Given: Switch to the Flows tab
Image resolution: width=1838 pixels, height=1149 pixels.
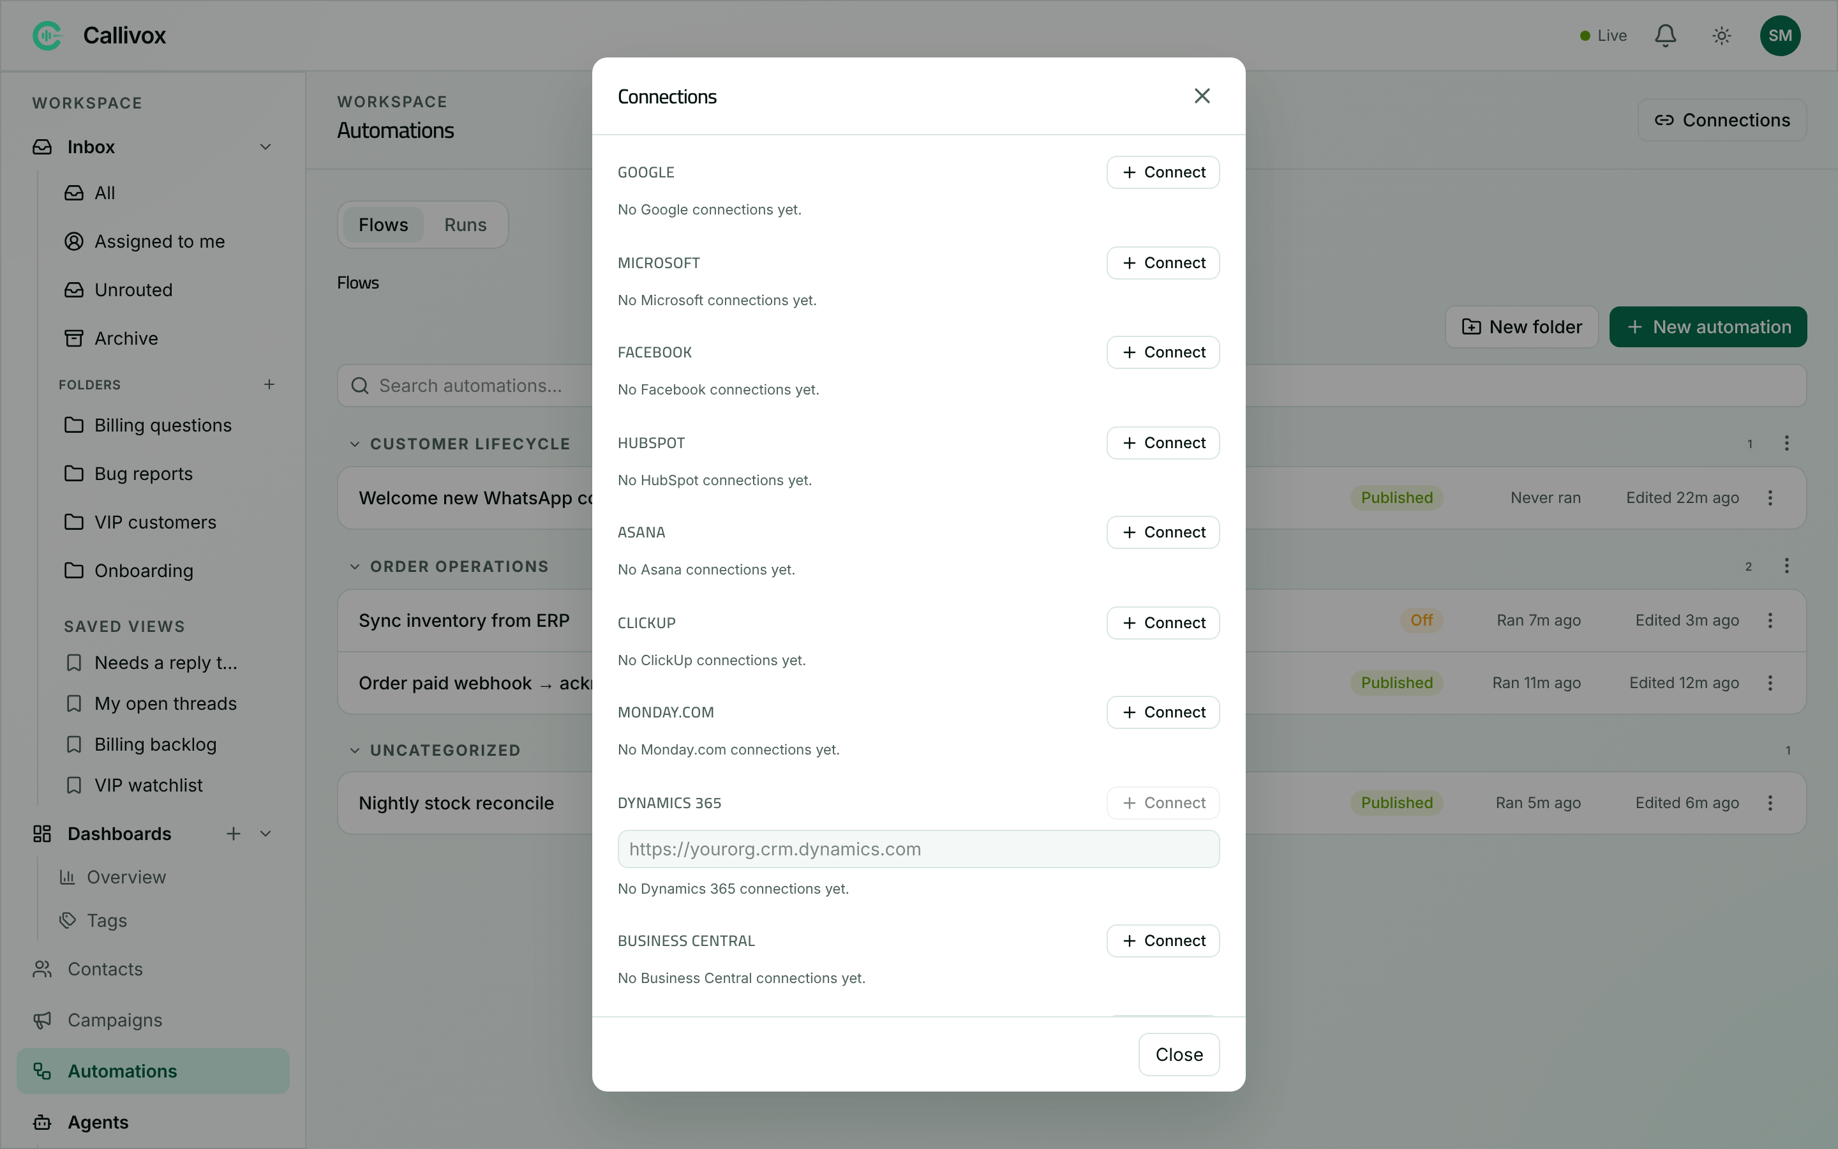Looking at the screenshot, I should point(383,225).
